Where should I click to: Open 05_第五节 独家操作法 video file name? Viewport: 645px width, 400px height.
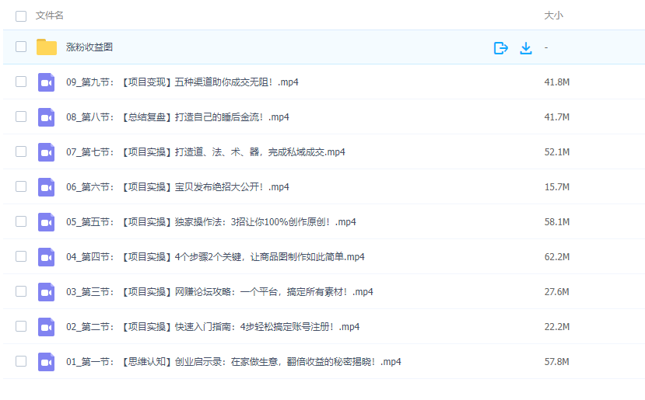click(x=211, y=222)
